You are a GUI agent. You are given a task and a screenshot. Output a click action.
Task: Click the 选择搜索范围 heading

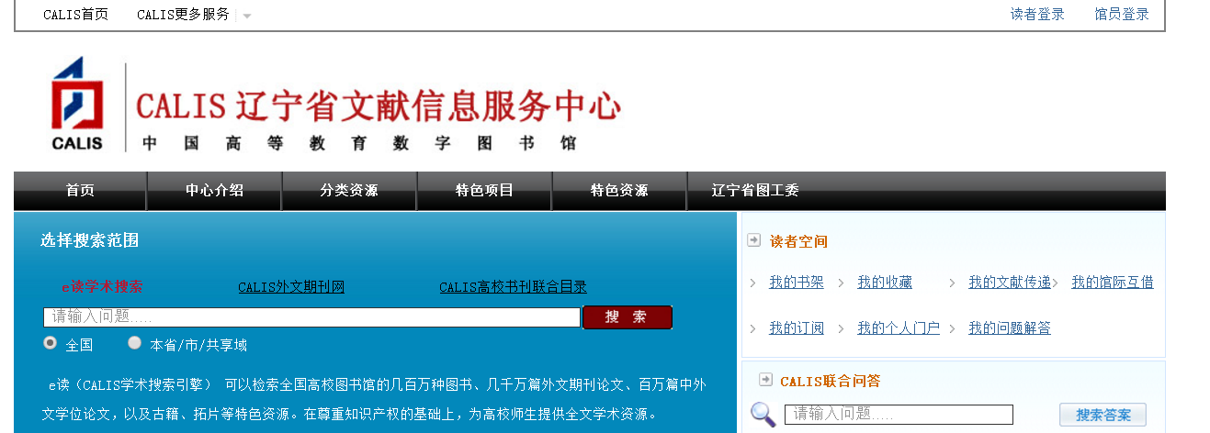pos(89,240)
